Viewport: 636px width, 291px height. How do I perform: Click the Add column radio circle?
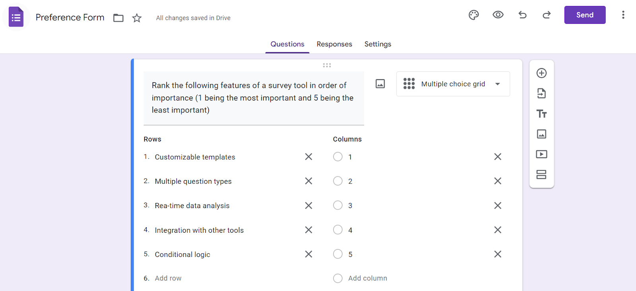tap(338, 278)
